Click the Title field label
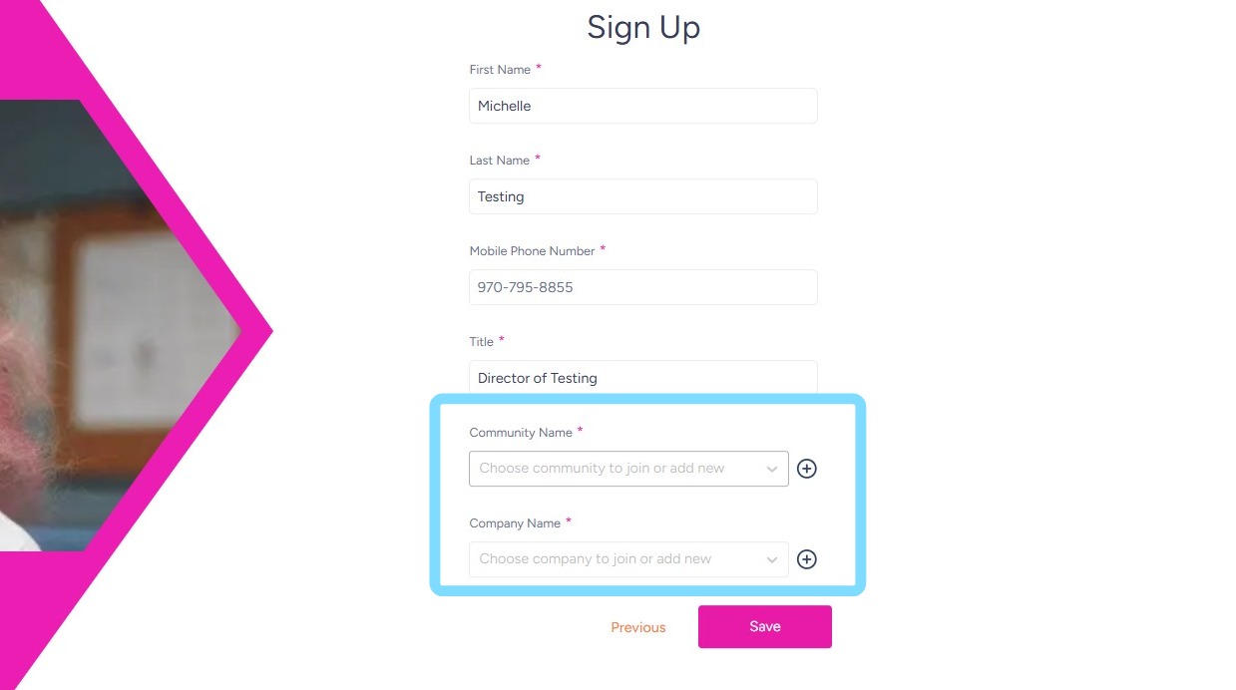This screenshot has height=690, width=1236. [482, 342]
